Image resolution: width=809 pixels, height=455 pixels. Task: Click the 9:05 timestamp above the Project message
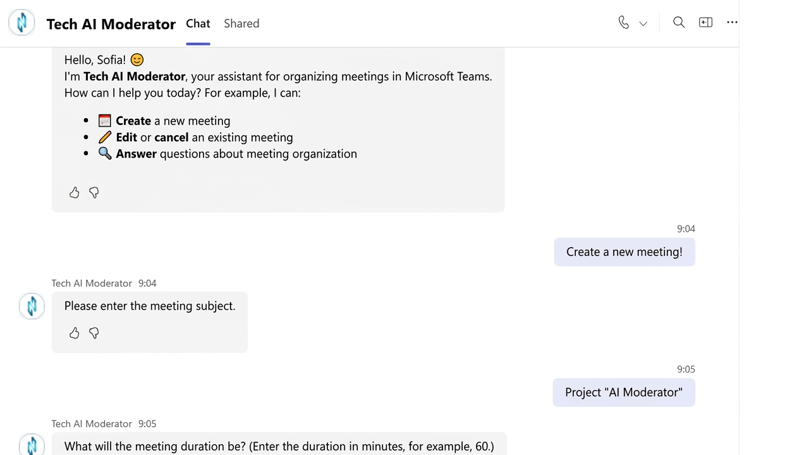[x=686, y=369]
